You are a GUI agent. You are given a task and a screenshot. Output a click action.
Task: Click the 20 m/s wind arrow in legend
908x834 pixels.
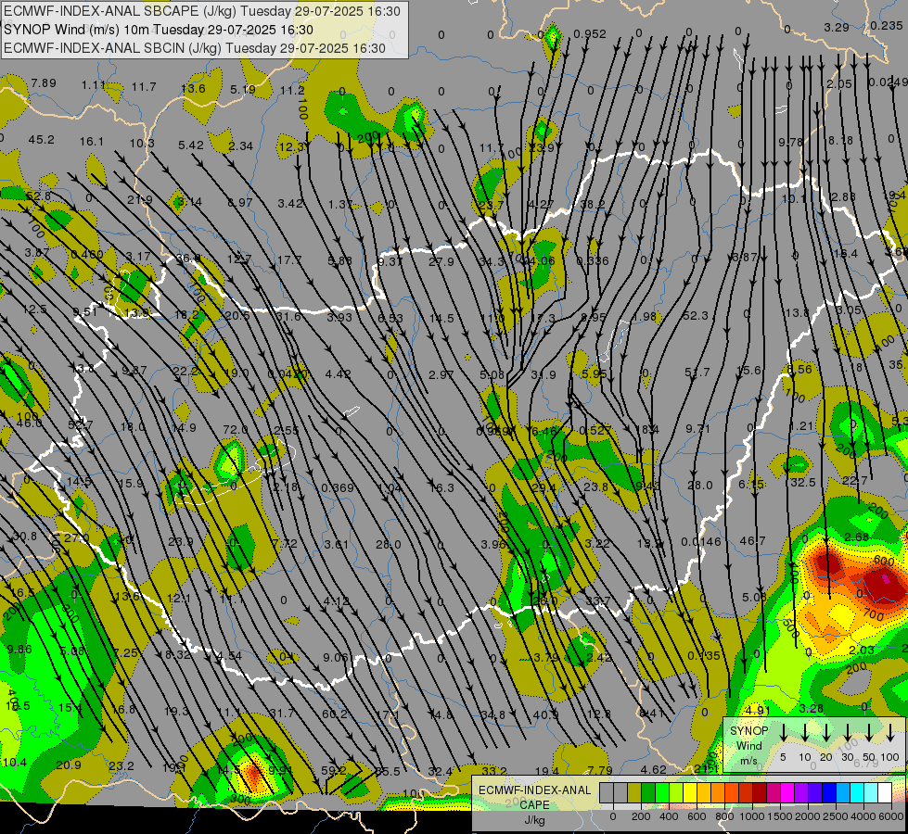[x=825, y=733]
